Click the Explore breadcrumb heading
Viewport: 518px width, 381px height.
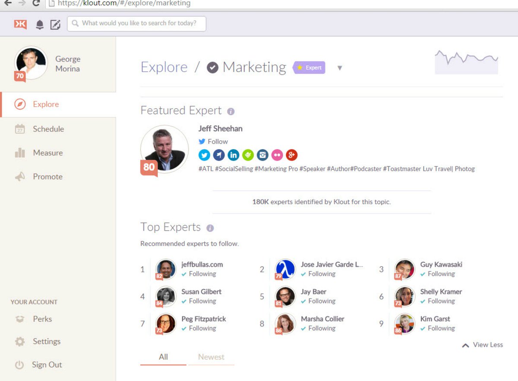pyautogui.click(x=164, y=67)
